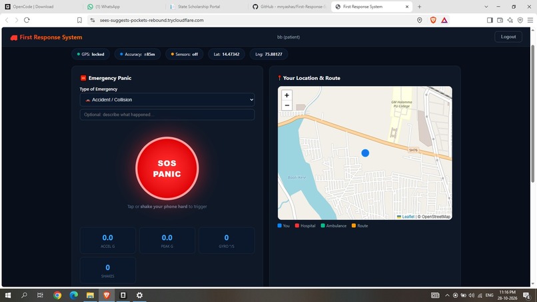Open the notification center
Screen dimensions: 537x302
tap(527, 295)
